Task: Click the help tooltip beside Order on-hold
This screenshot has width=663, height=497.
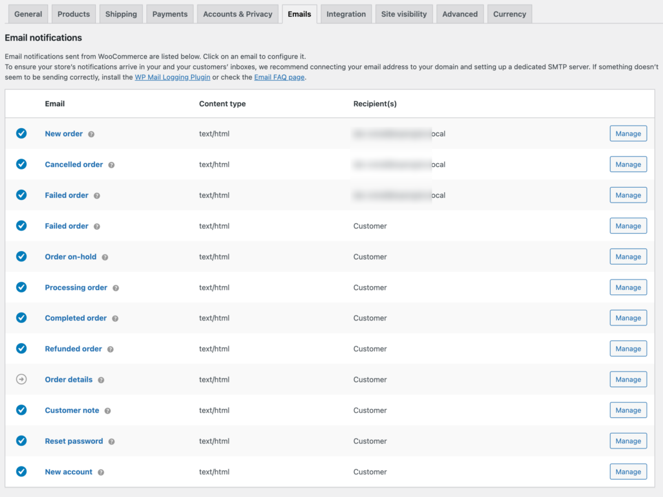Action: [x=106, y=257]
